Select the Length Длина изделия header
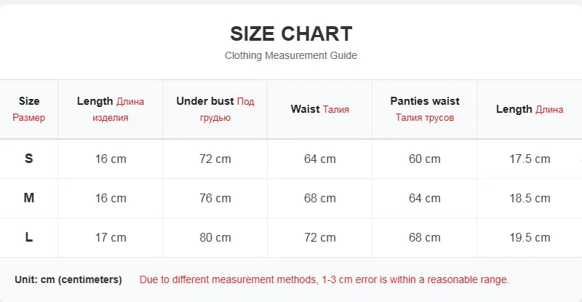582x302 pixels. (x=111, y=109)
